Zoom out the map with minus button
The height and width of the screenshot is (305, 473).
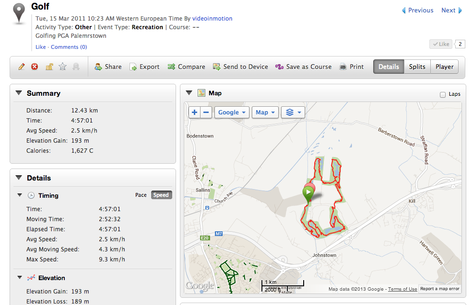[x=206, y=113]
